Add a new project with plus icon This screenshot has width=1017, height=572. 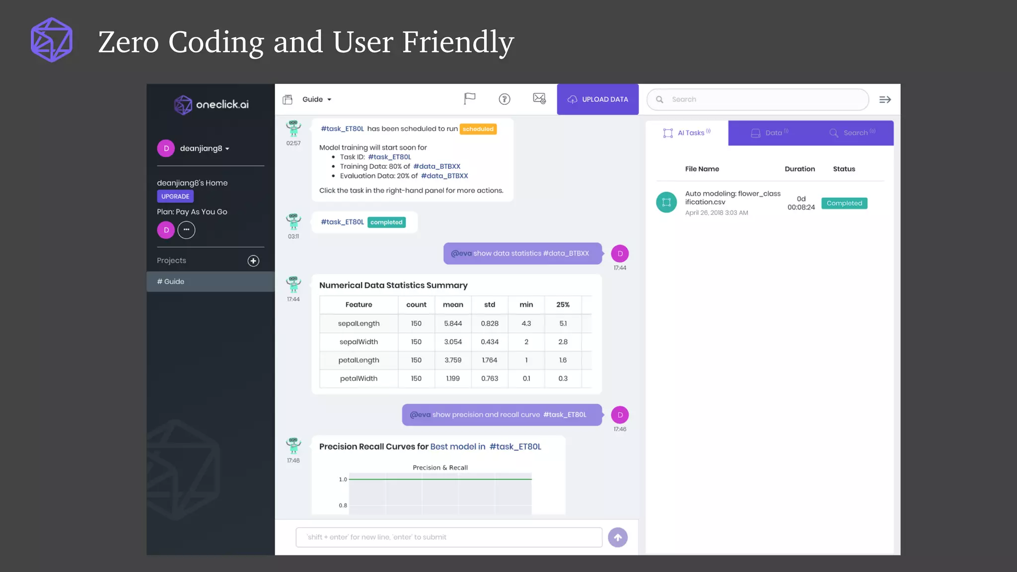253,261
